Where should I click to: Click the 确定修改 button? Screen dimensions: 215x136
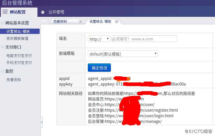[99, 68]
